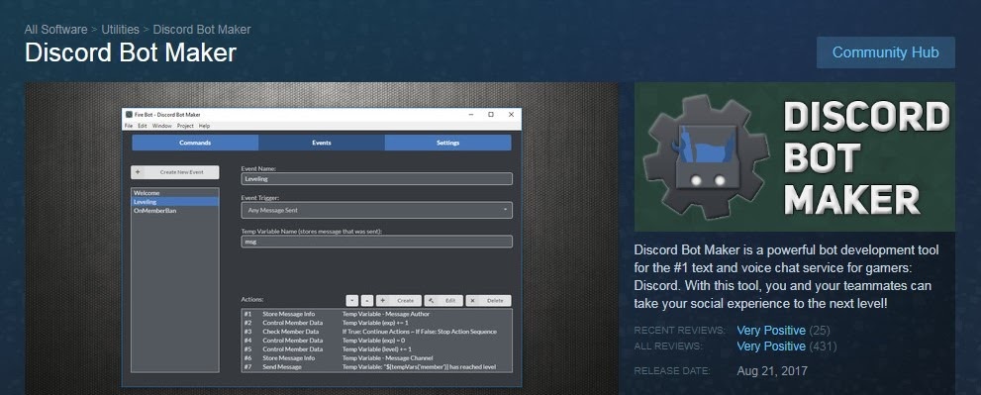The width and height of the screenshot is (981, 395).
Task: Click the Delete action button
Action: 488,301
